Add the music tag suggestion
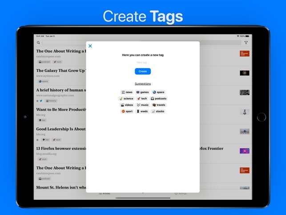Image resolution: width=286 pixels, height=215 pixels. click(x=143, y=105)
